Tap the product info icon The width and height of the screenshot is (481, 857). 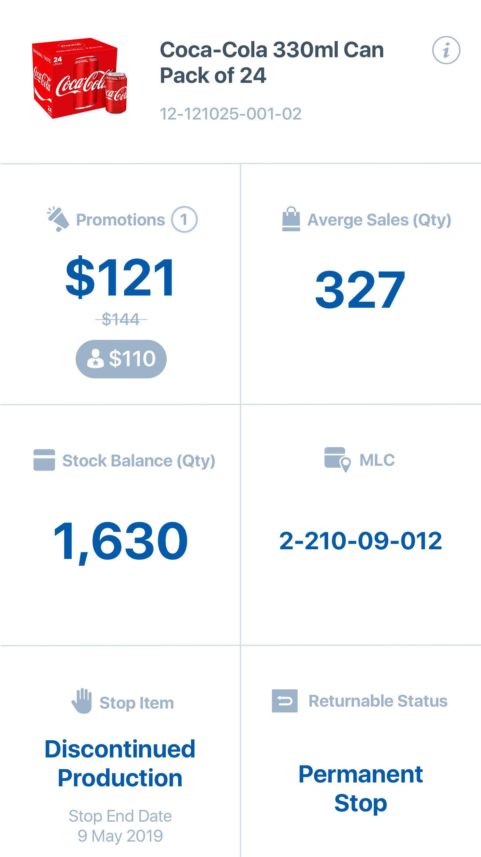pos(446,50)
